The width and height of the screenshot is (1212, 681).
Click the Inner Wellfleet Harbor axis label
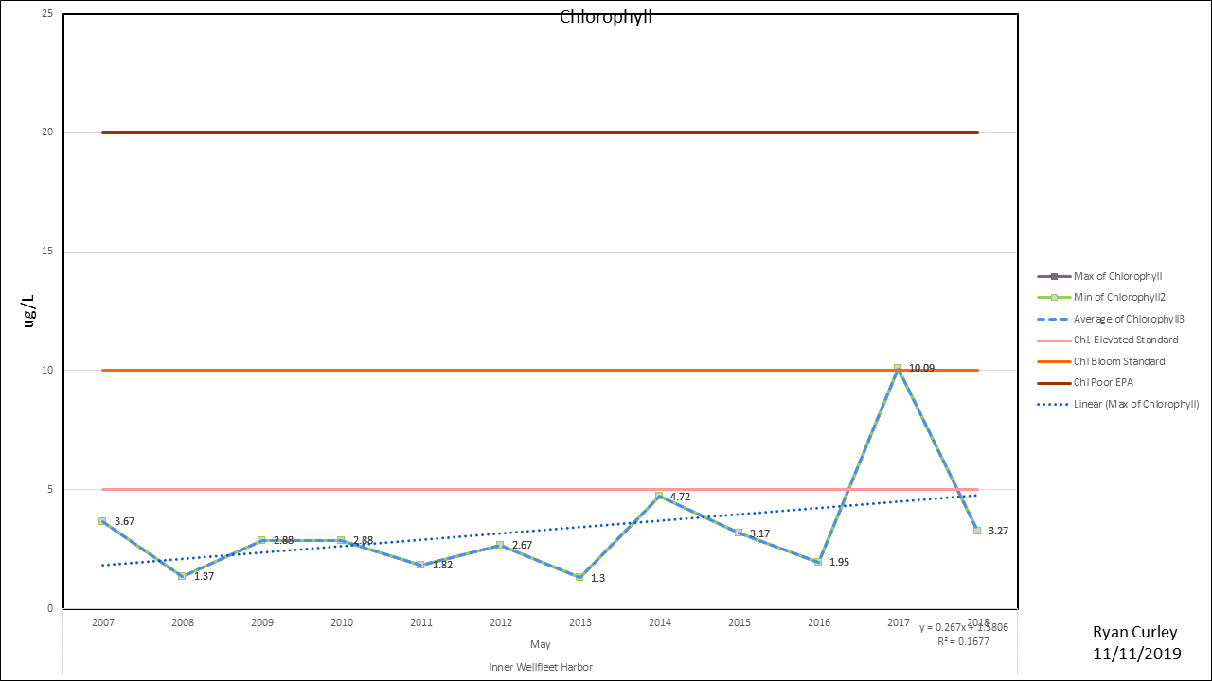541,667
